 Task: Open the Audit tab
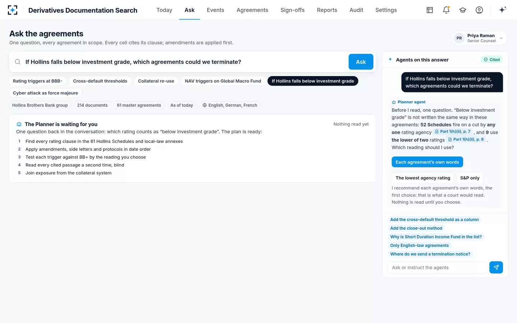[x=357, y=10]
